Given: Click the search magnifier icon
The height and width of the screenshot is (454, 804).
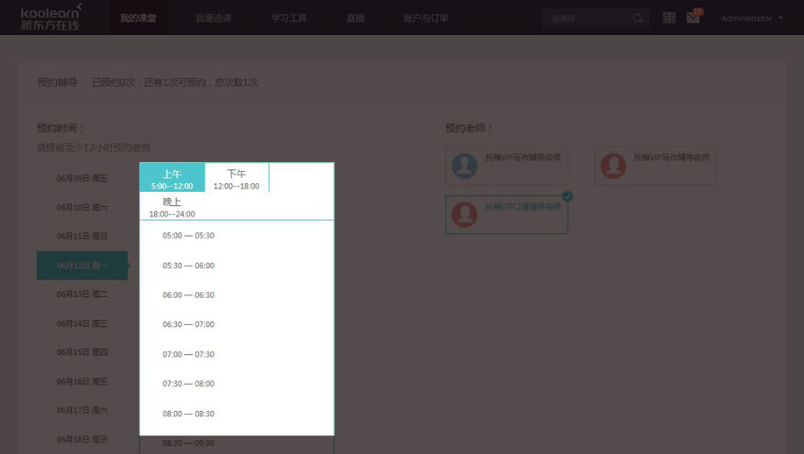Looking at the screenshot, I should [638, 18].
